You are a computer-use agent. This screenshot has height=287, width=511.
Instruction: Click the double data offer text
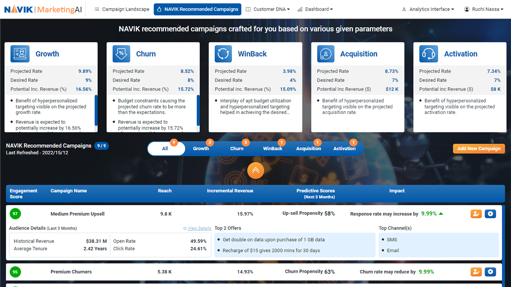tap(273, 240)
